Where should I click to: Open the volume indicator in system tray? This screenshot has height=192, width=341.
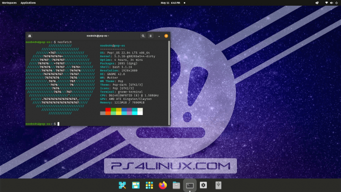pos(332,3)
